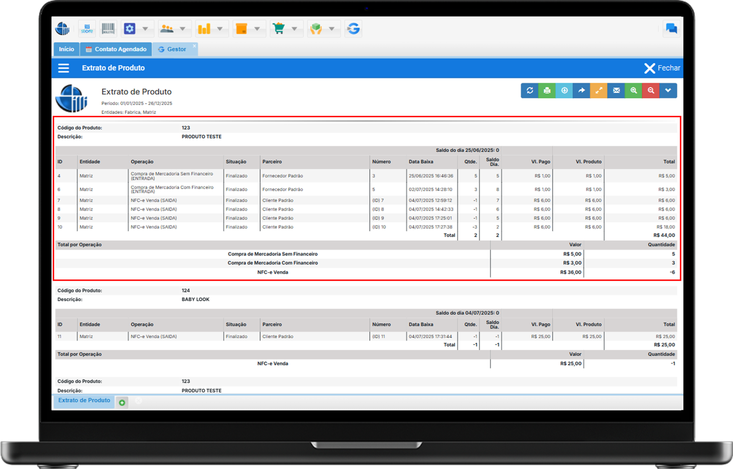Switch to the Início tab
The height and width of the screenshot is (469, 733).
(x=66, y=49)
